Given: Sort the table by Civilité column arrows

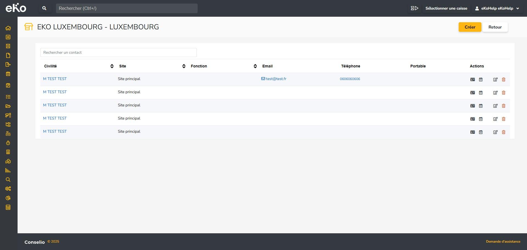Looking at the screenshot, I should 112,66.
